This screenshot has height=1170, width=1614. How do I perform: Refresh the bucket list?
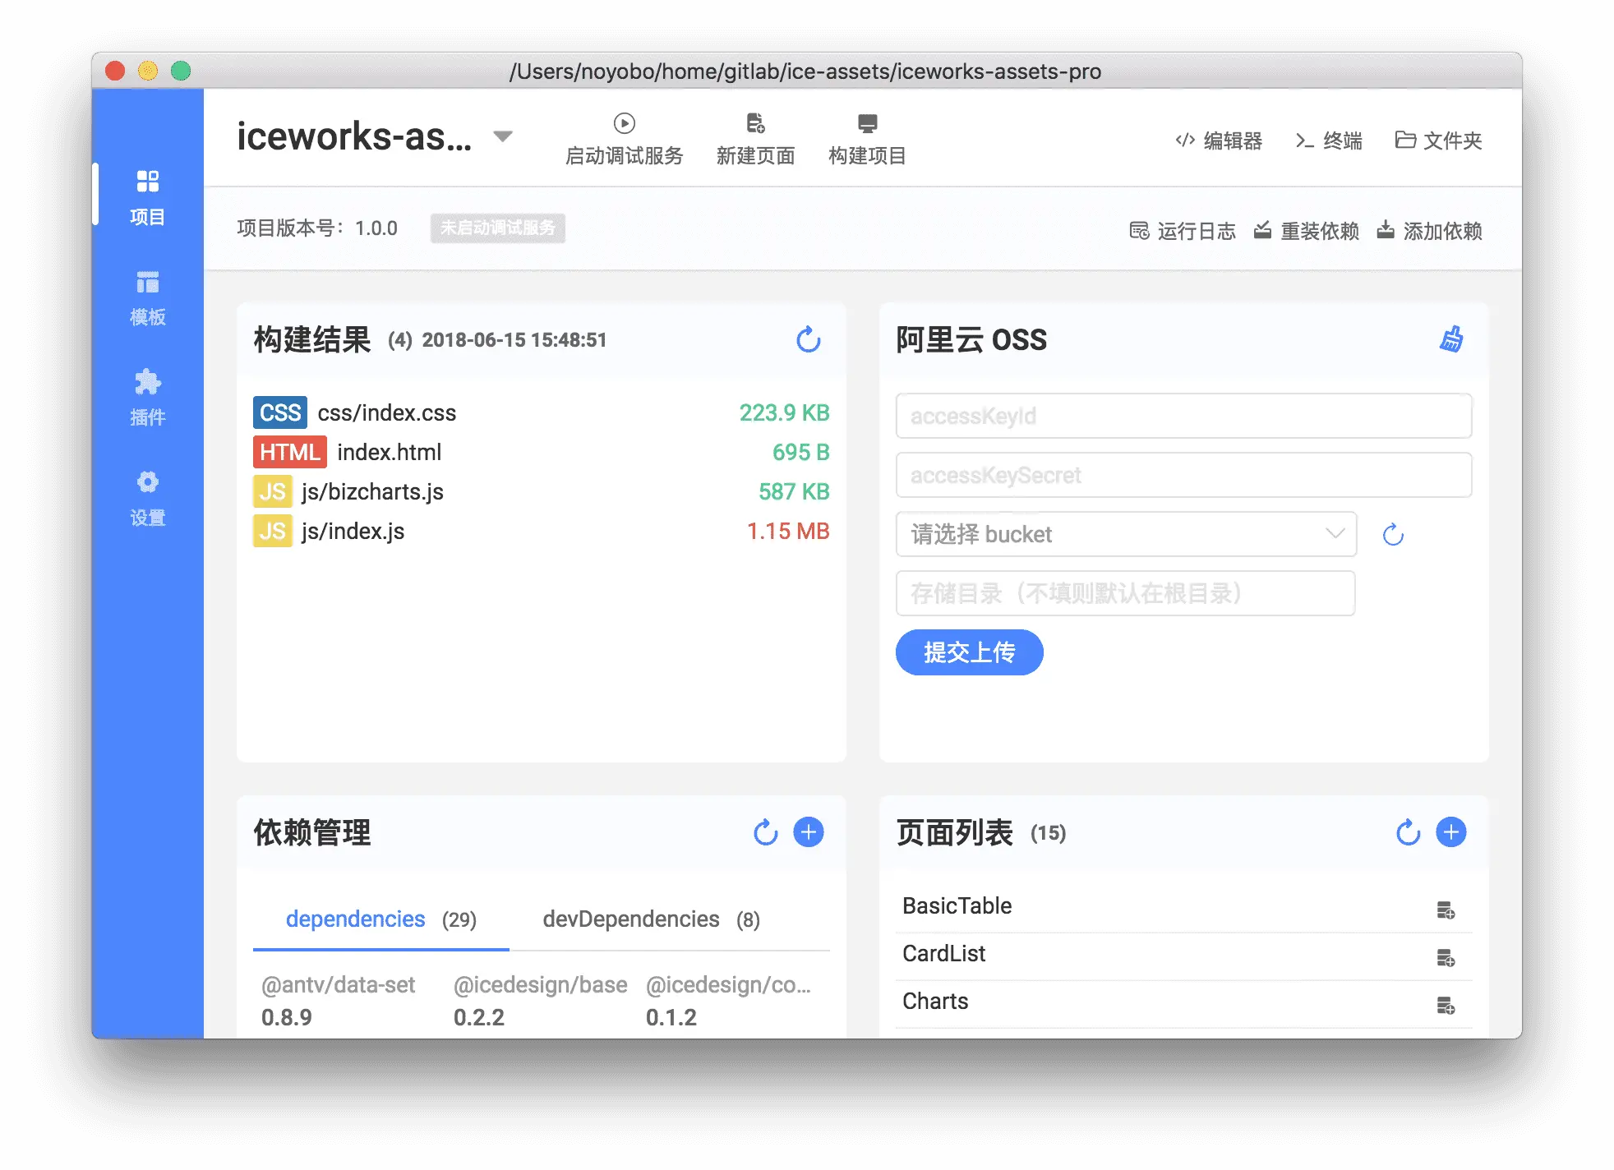1393,535
